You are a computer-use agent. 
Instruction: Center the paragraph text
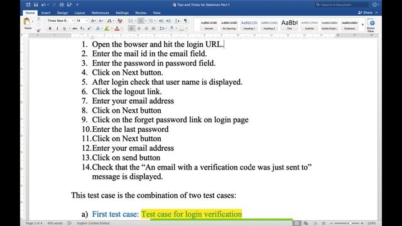coord(139,28)
